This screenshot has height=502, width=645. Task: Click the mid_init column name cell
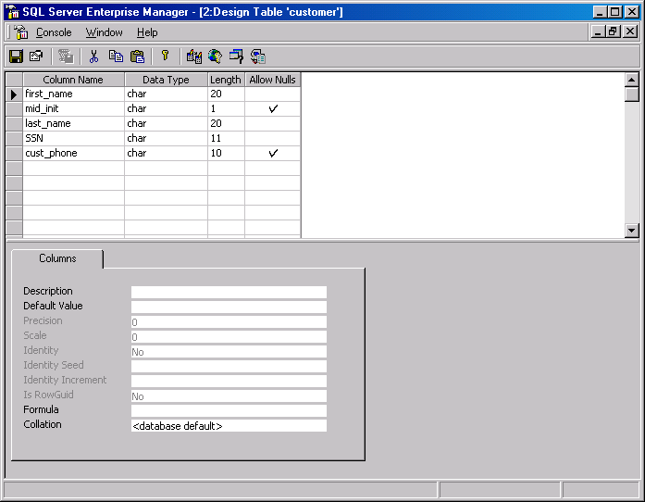[74, 108]
